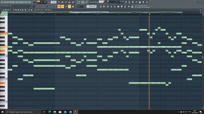Open the PATTERNS menu

click(x=12, y=2)
